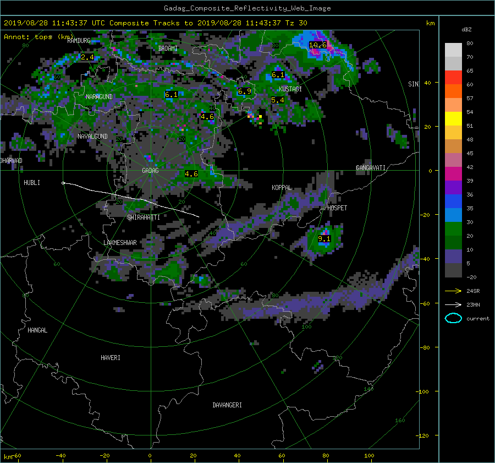Screen dimensions: 495x463
Task: Click the HOSPET city label
Action: (x=337, y=208)
